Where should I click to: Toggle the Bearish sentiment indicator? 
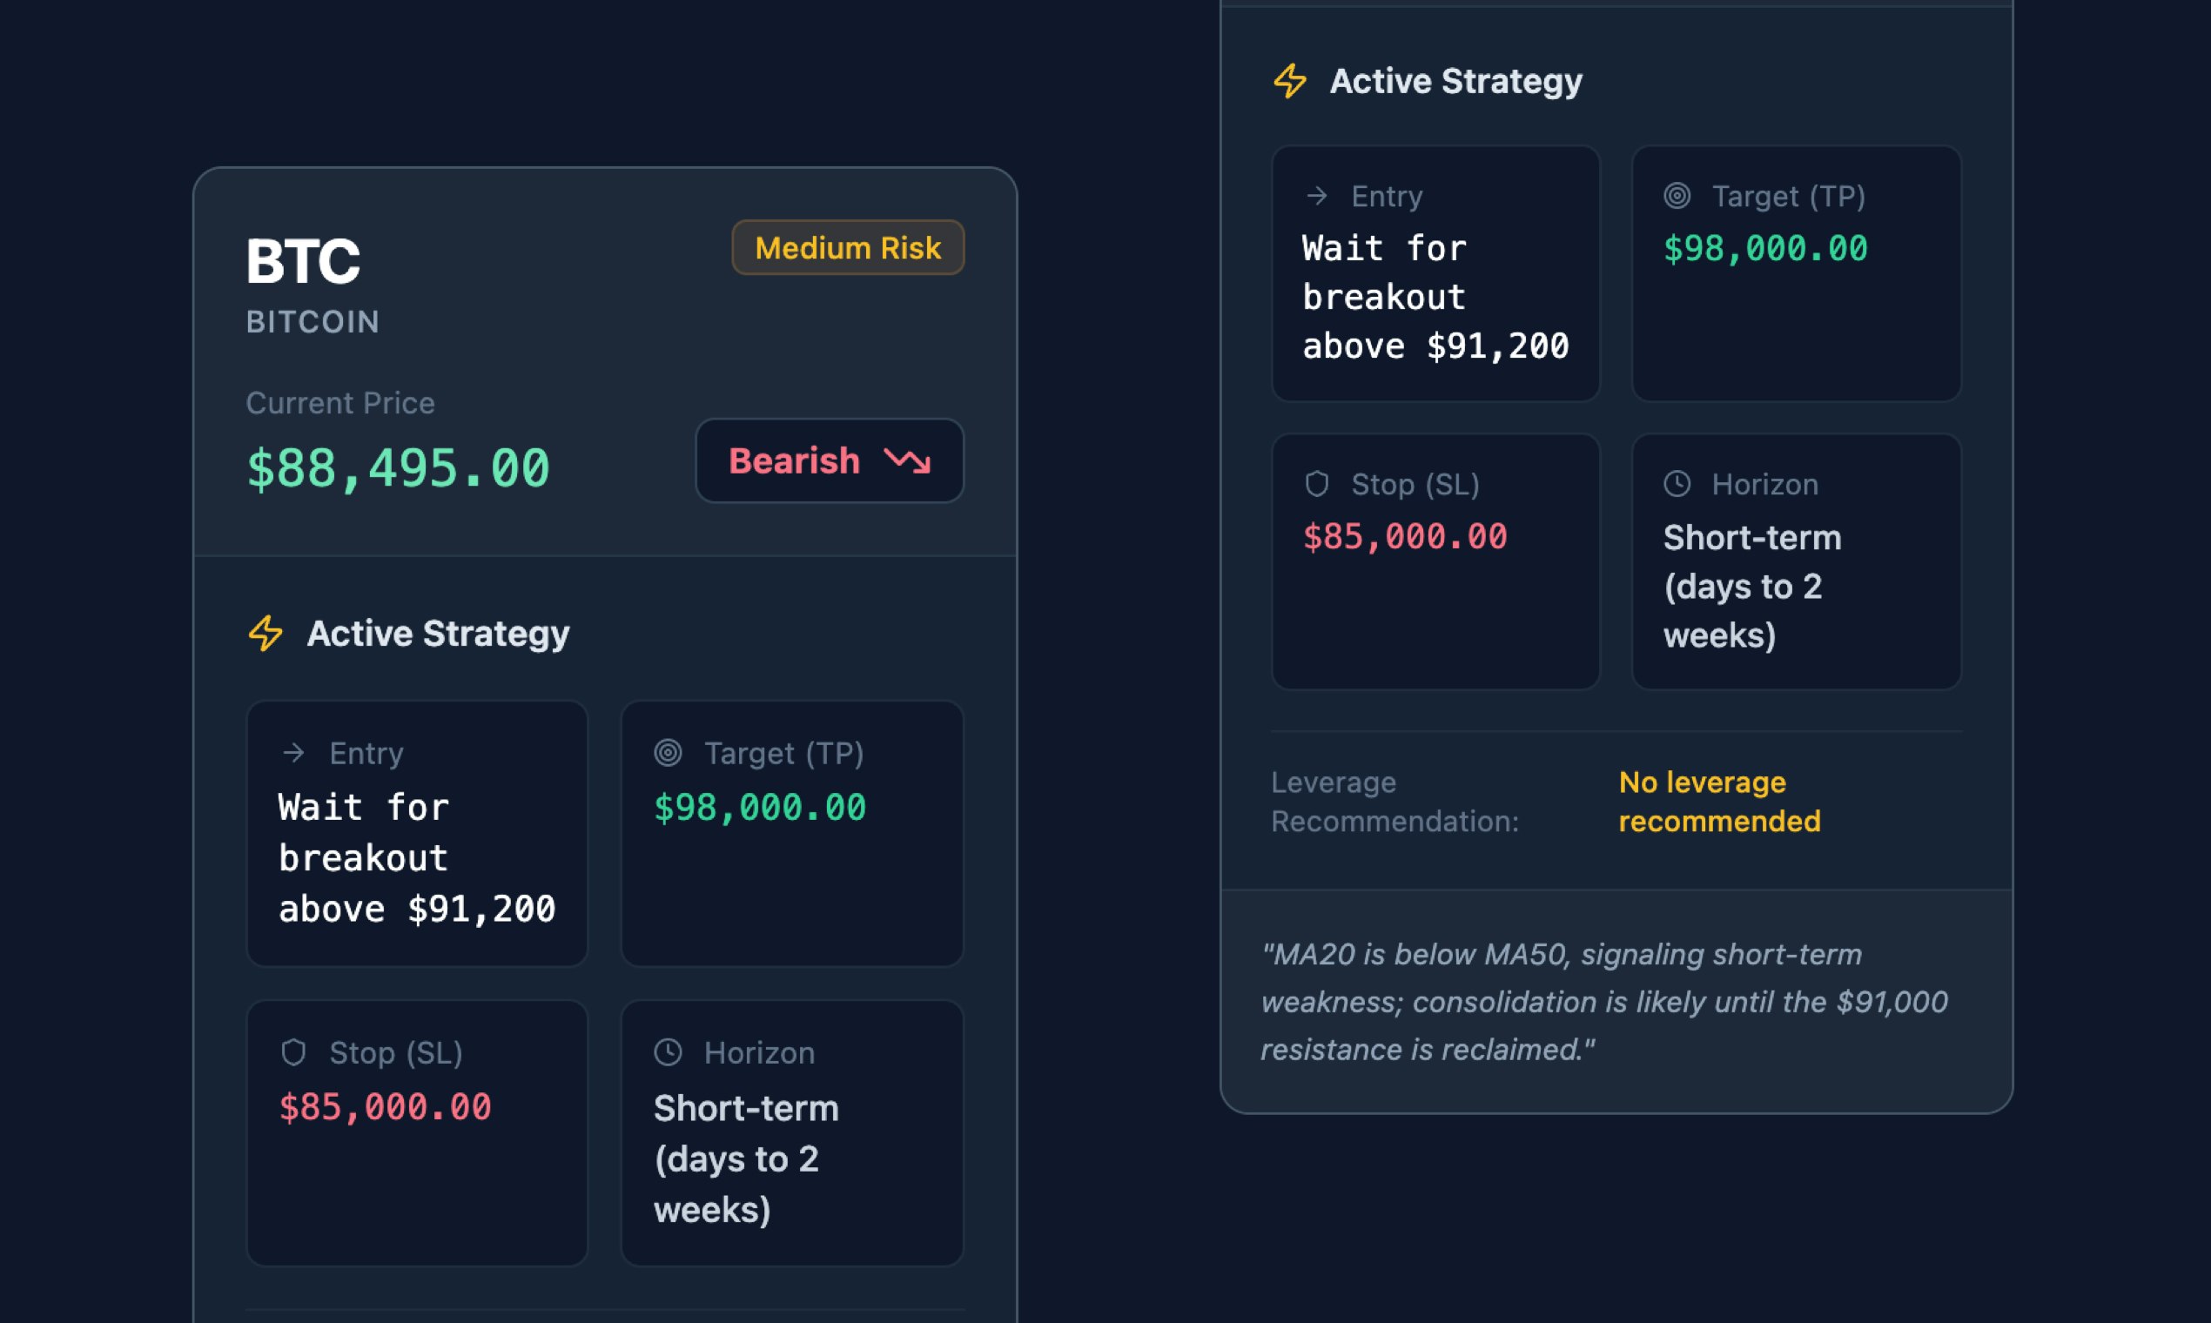(828, 461)
